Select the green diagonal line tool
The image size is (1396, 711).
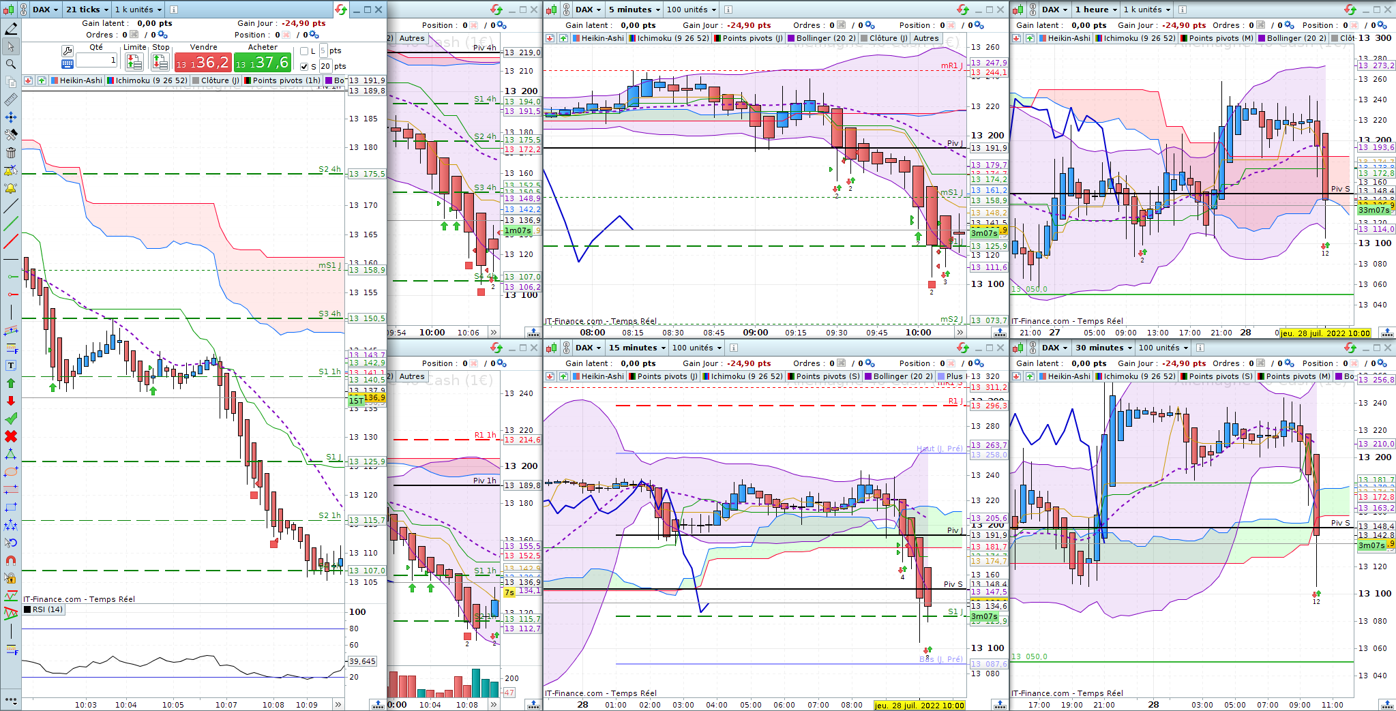click(x=11, y=224)
